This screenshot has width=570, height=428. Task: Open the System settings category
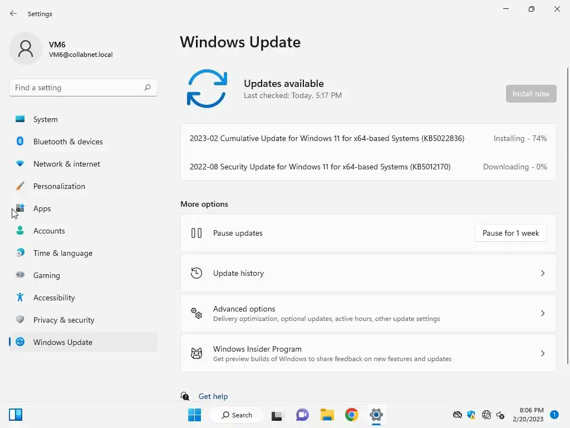(83, 119)
